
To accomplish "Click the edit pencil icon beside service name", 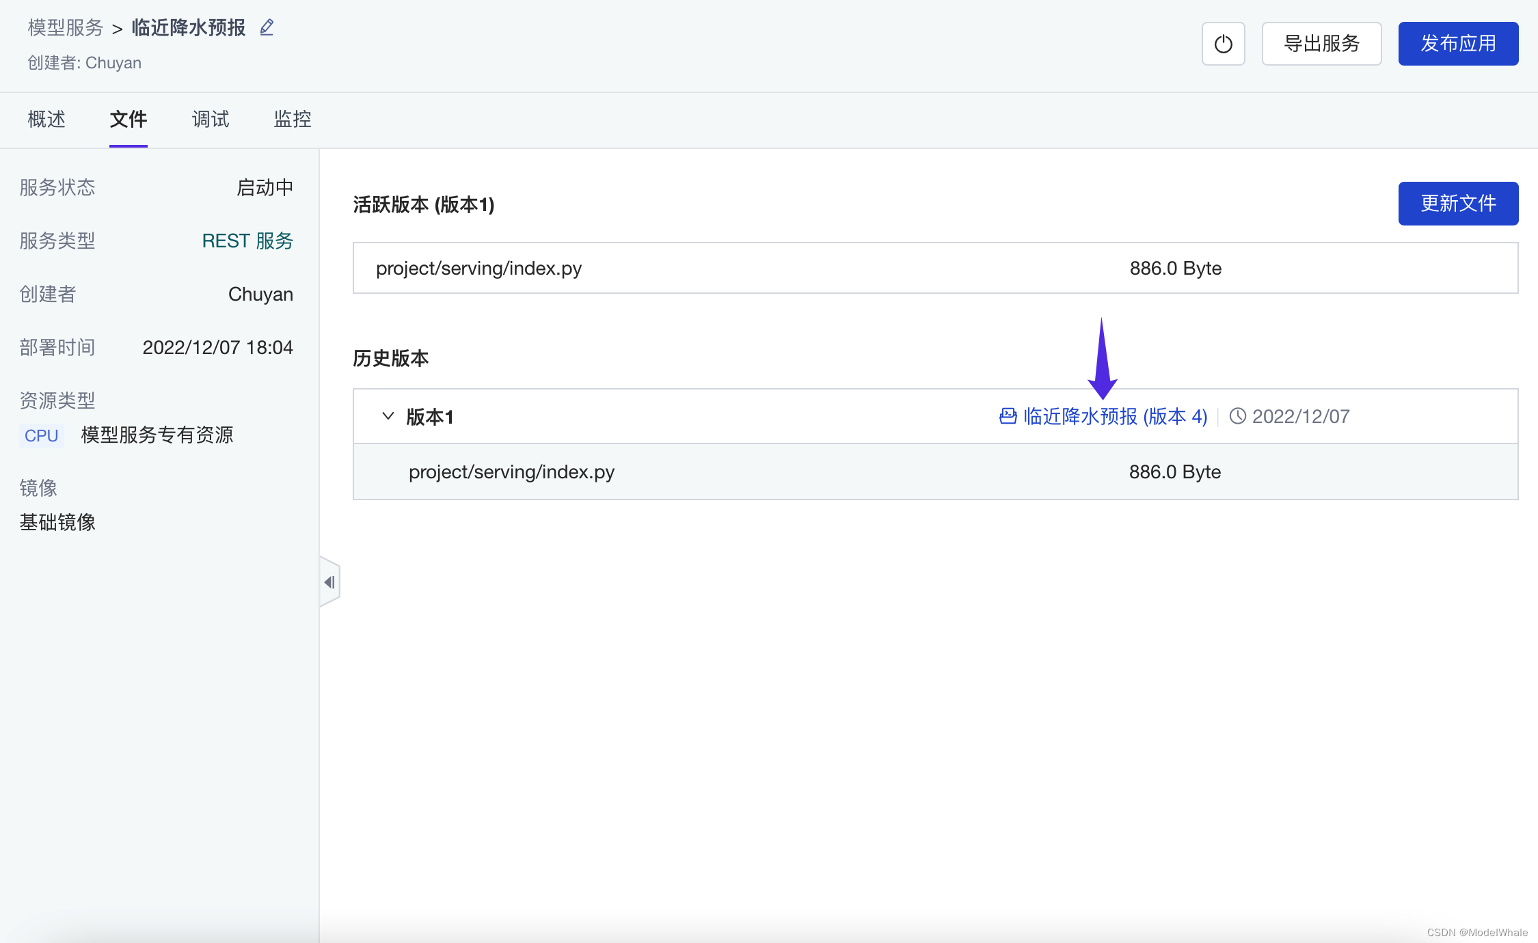I will [267, 27].
